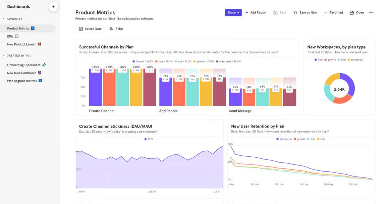Collapse the Created By You section
388x204 pixels.
tap(4, 56)
